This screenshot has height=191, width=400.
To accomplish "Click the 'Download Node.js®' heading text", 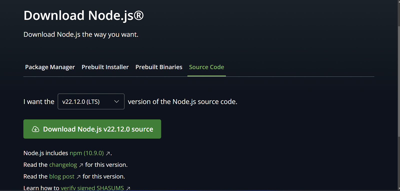I will tap(83, 15).
